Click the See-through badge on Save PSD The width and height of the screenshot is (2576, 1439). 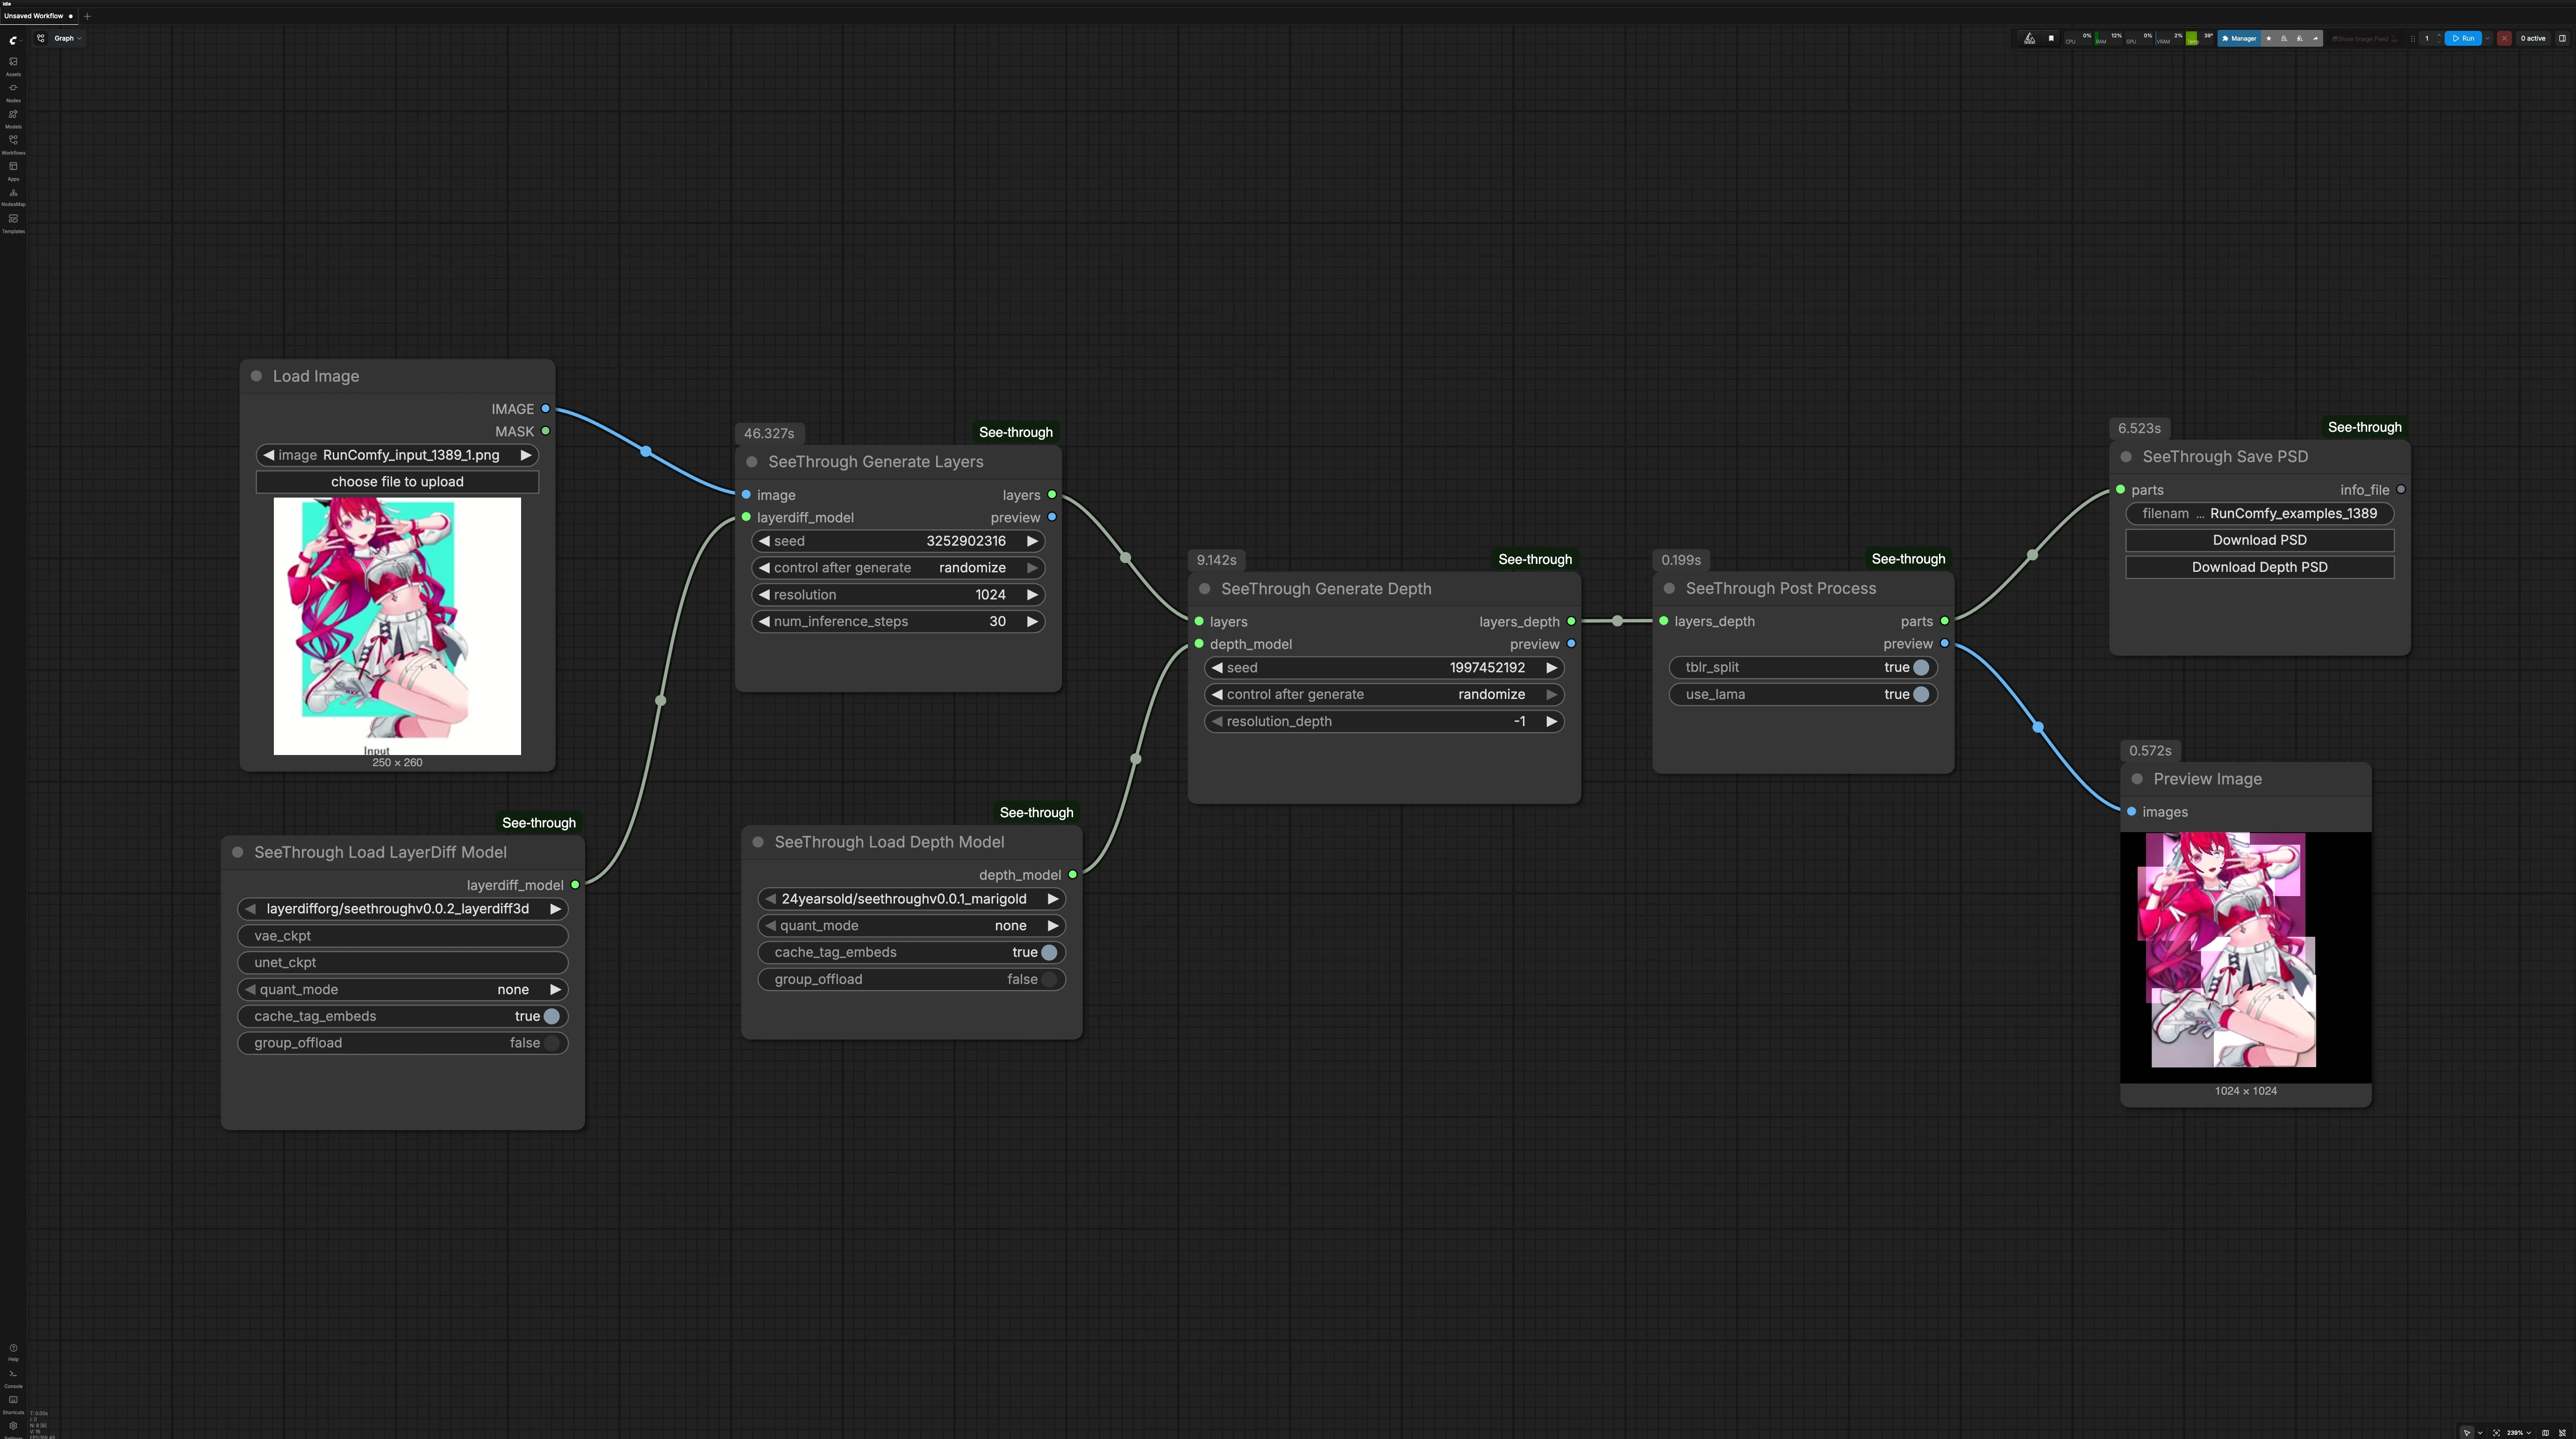tap(2364, 427)
